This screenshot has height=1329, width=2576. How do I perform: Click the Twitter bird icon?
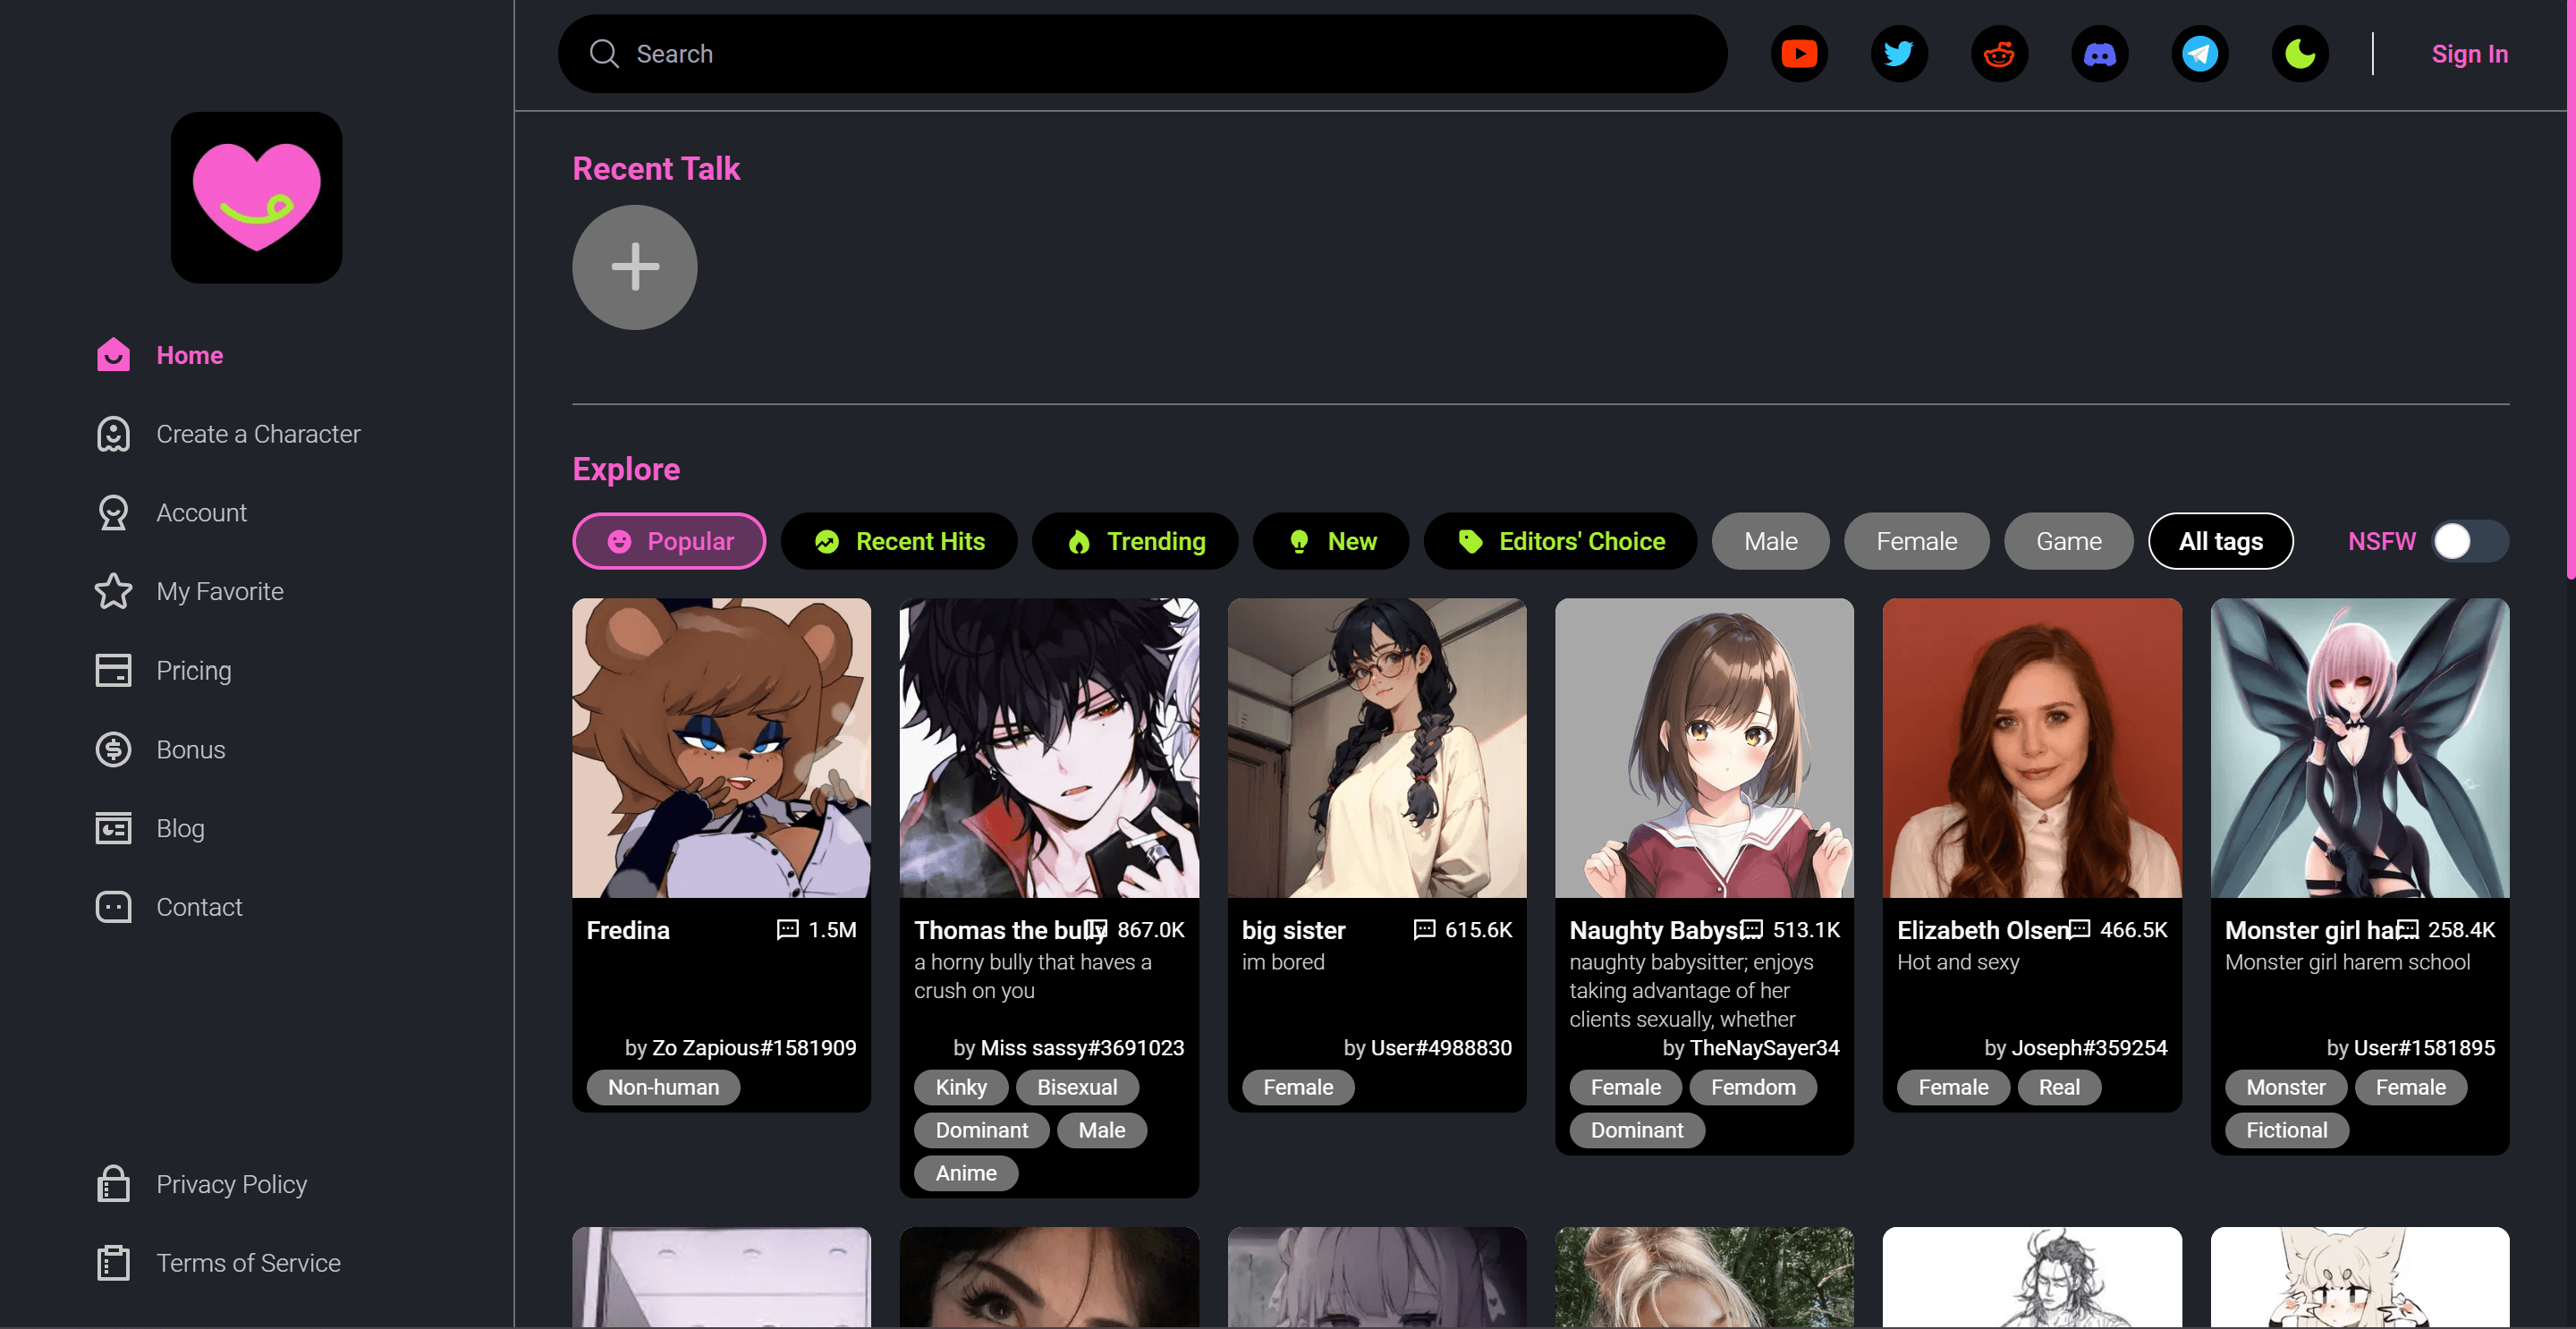tap(1898, 54)
